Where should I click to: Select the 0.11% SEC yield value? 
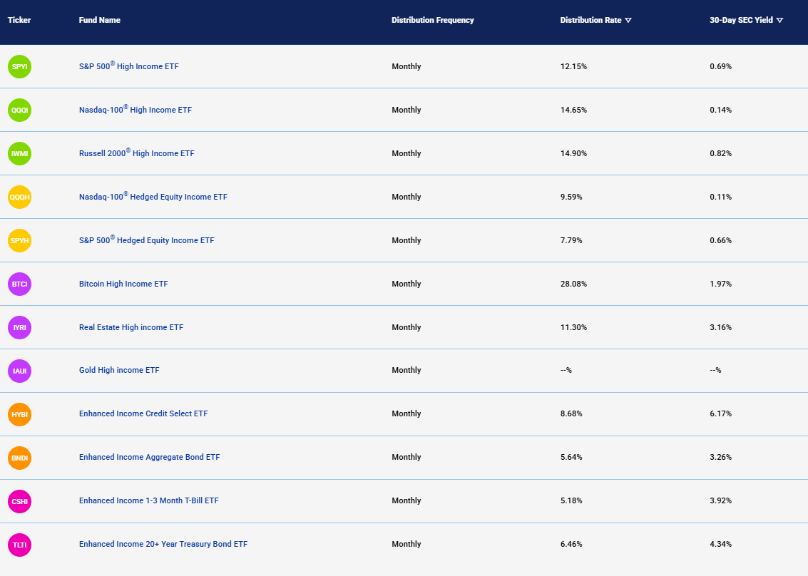720,197
